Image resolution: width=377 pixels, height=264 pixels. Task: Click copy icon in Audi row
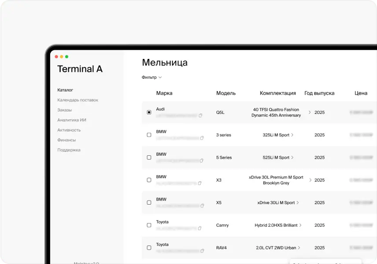(x=200, y=116)
